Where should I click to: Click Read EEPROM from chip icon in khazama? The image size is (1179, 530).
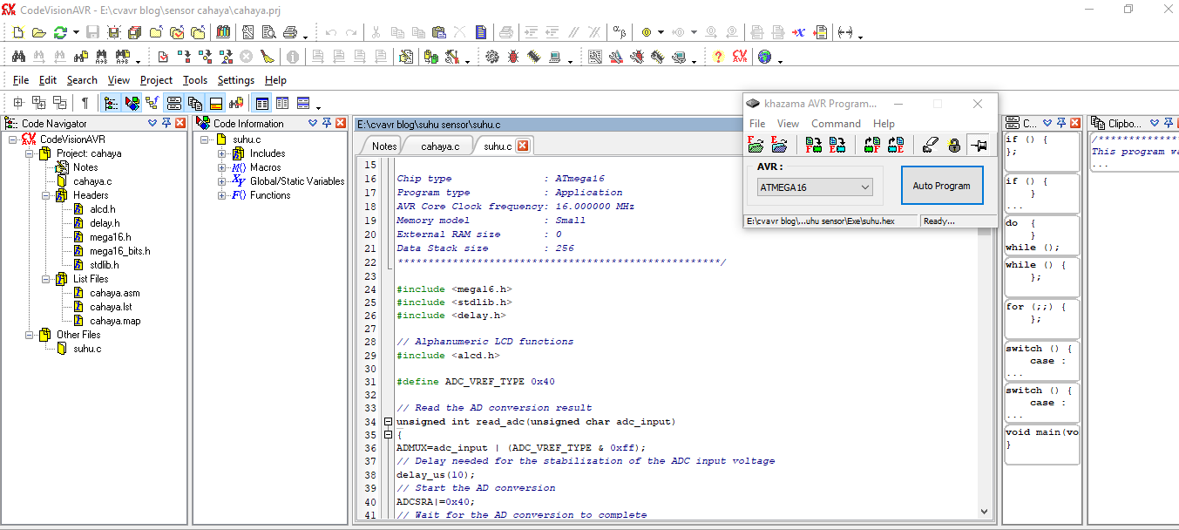click(x=896, y=145)
